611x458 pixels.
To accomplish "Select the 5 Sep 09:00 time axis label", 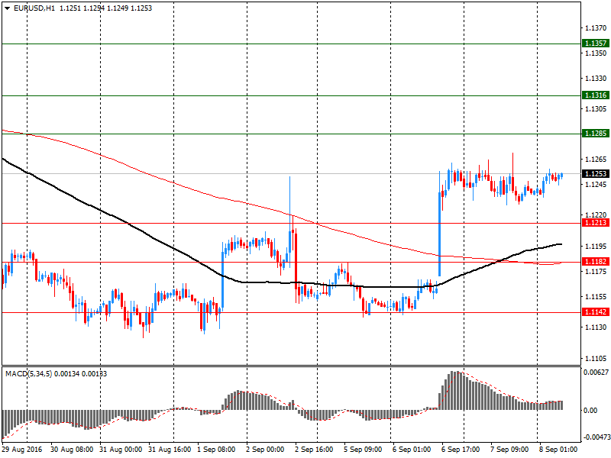I will tap(363, 450).
